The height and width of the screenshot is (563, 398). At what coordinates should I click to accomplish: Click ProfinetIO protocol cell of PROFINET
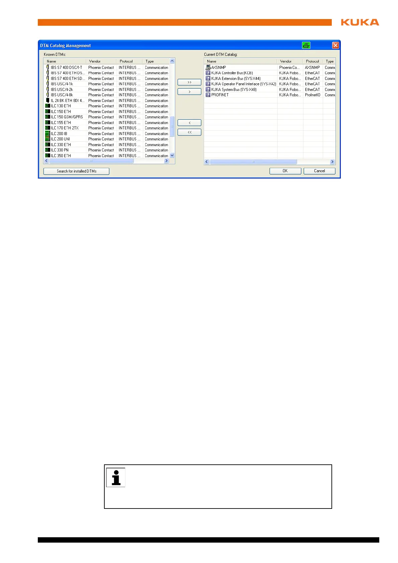(313, 95)
